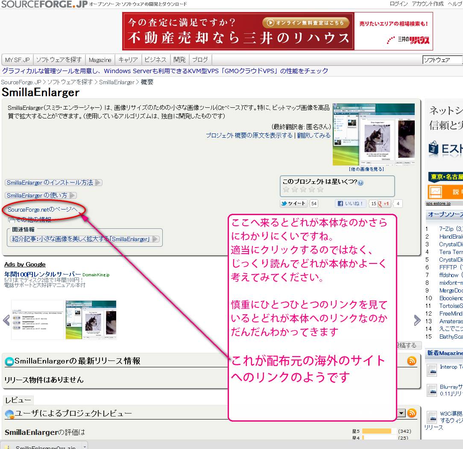Open FreeMind ranking entry
Image resolution: width=463 pixels, height=449 pixels.
pyautogui.click(x=451, y=313)
